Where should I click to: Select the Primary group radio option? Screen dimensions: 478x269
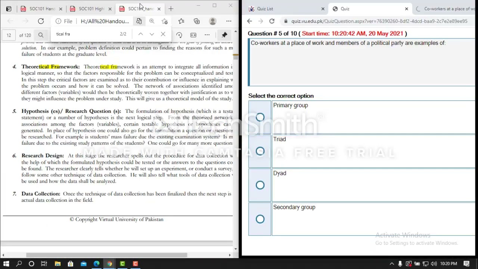coord(260,117)
